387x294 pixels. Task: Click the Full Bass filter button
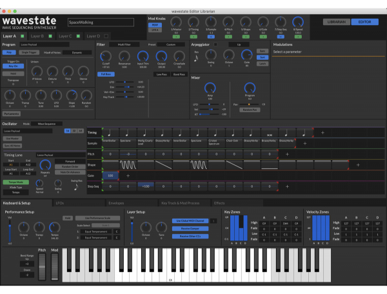(106, 74)
